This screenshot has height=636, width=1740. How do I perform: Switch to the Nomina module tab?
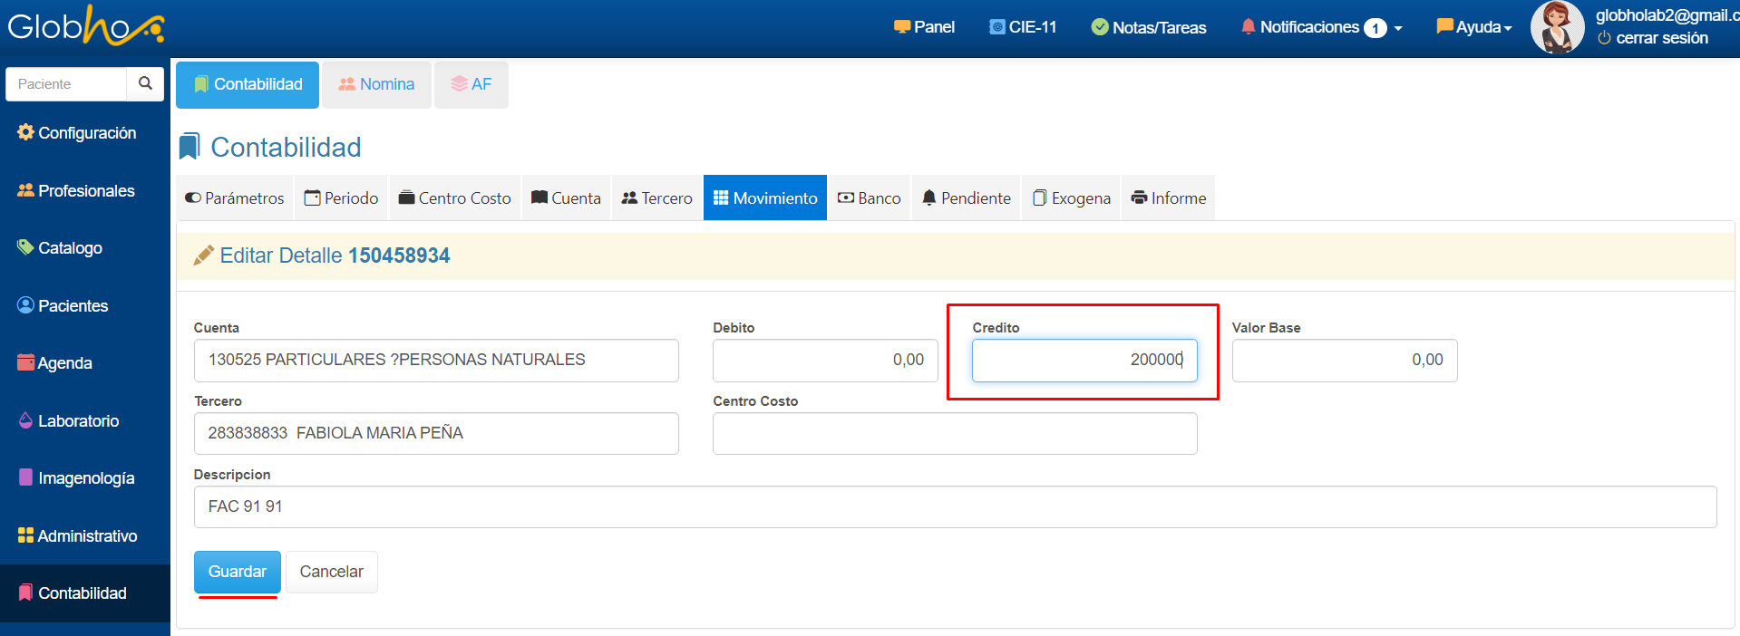376,84
